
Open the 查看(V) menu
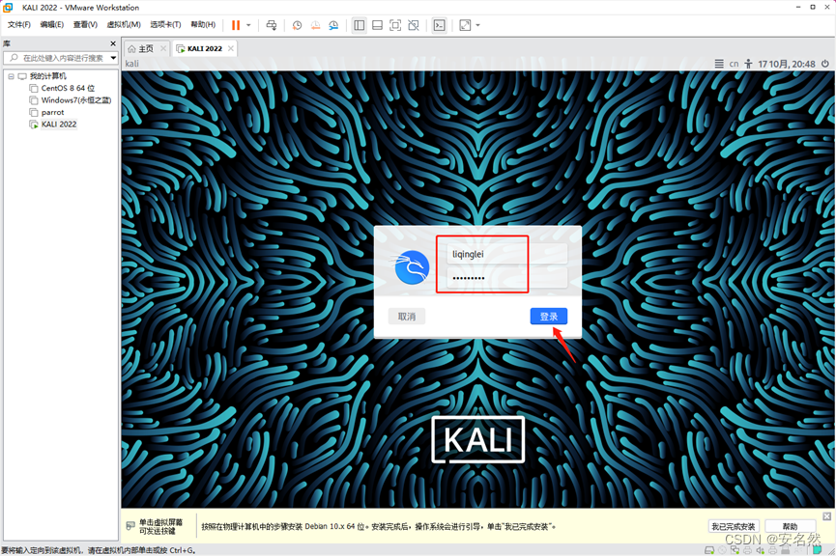click(x=85, y=24)
